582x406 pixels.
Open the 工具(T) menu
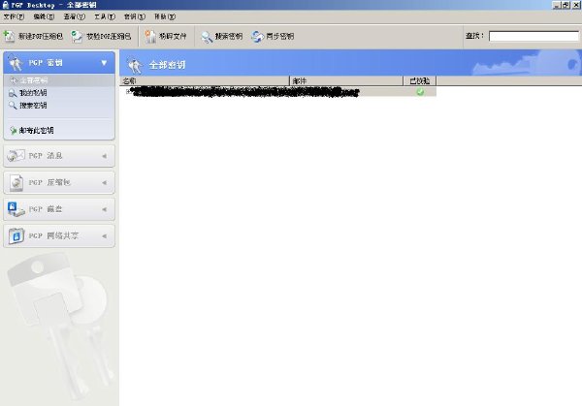[105, 16]
